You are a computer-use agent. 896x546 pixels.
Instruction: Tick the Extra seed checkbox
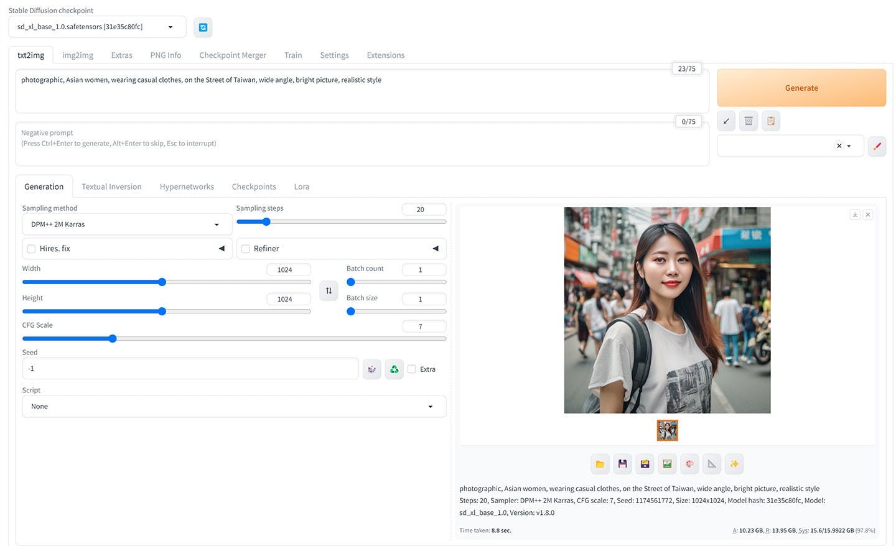coord(412,369)
